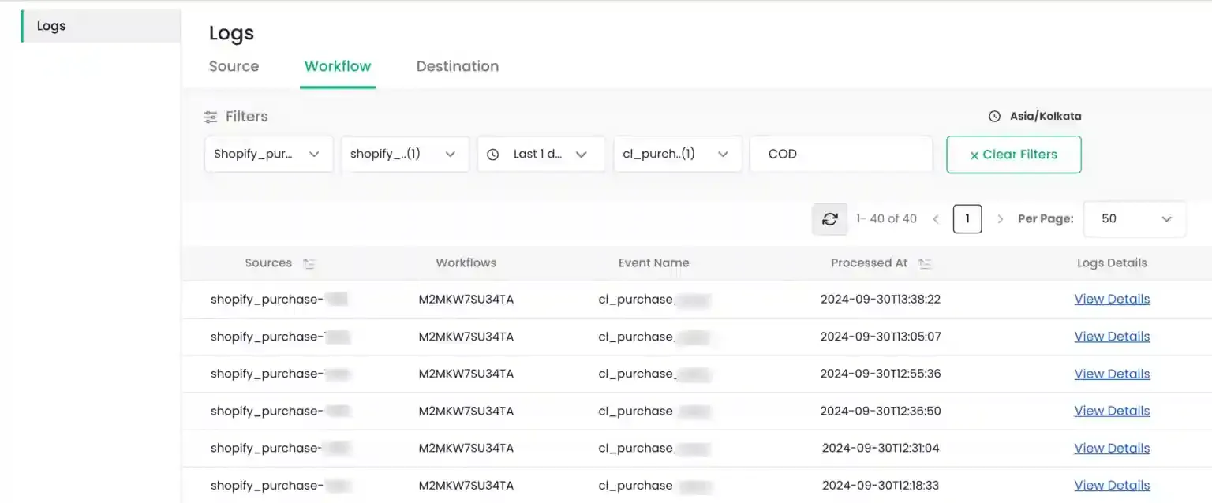Select the Workflow tab

(338, 66)
